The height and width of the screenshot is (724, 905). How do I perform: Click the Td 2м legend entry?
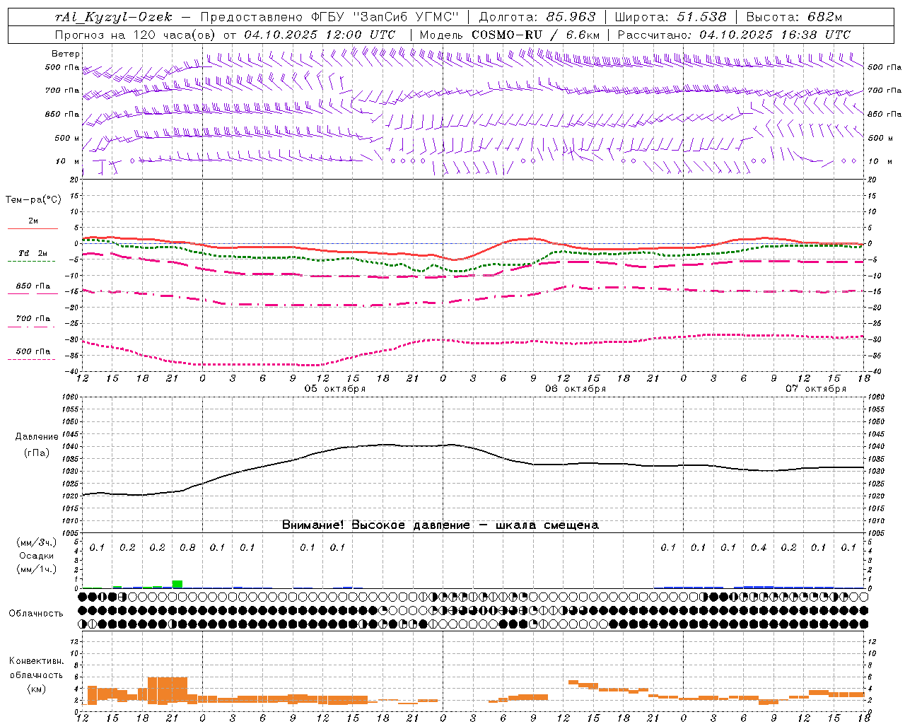[33, 253]
